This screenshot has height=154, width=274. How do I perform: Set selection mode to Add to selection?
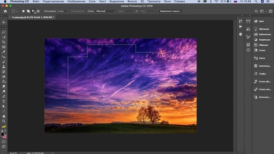click(28, 11)
